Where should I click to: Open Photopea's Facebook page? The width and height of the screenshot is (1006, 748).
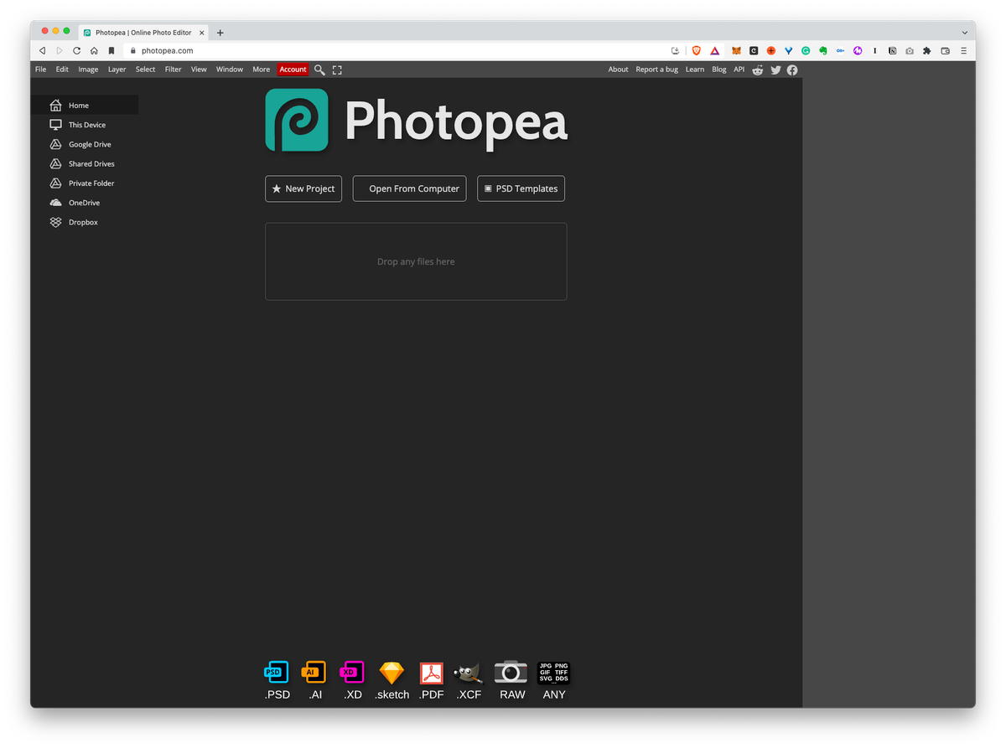[x=791, y=70]
